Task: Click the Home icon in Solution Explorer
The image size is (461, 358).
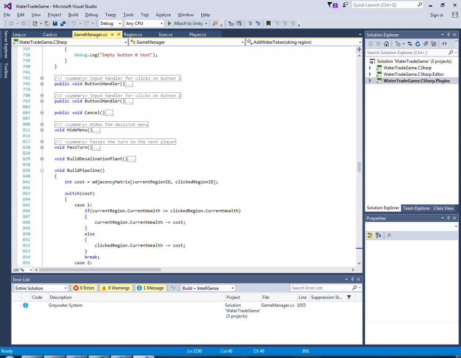Action: coord(386,44)
